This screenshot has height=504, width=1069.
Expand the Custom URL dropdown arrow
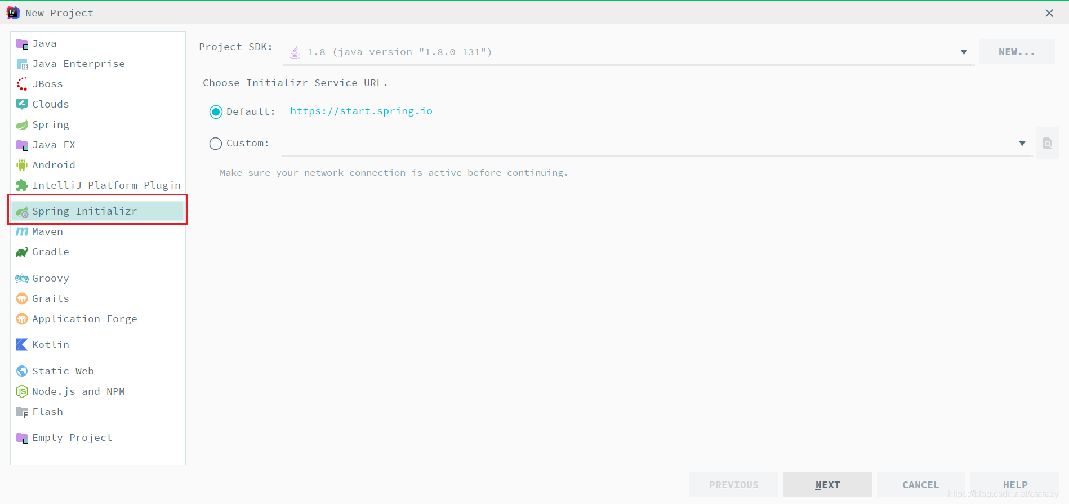[1022, 144]
